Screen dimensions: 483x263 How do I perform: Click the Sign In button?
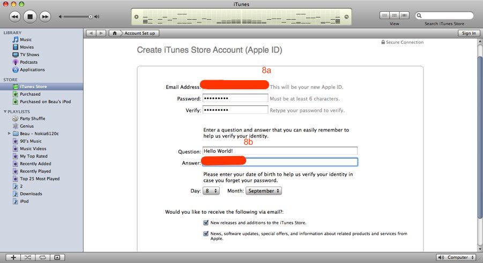pyautogui.click(x=468, y=33)
